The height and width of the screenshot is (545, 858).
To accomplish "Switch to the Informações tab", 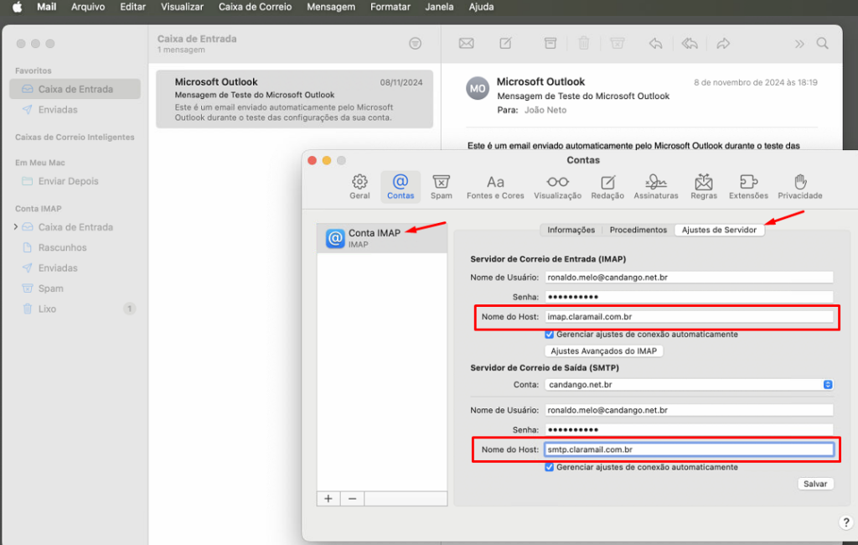I will [x=571, y=230].
